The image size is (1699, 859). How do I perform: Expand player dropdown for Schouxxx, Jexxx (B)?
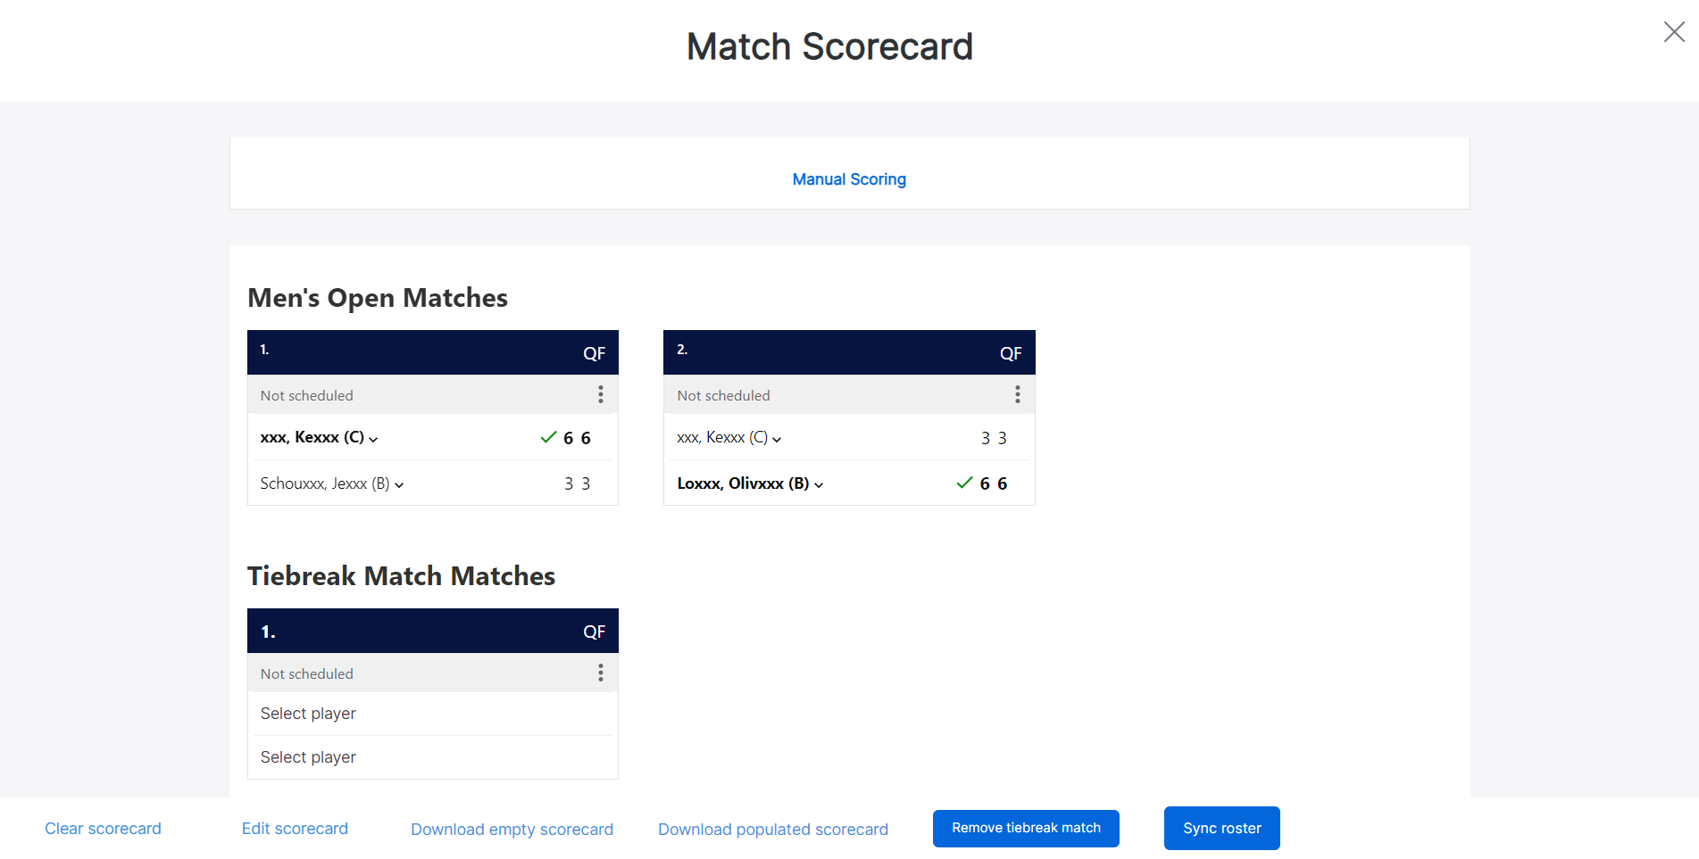pos(399,484)
